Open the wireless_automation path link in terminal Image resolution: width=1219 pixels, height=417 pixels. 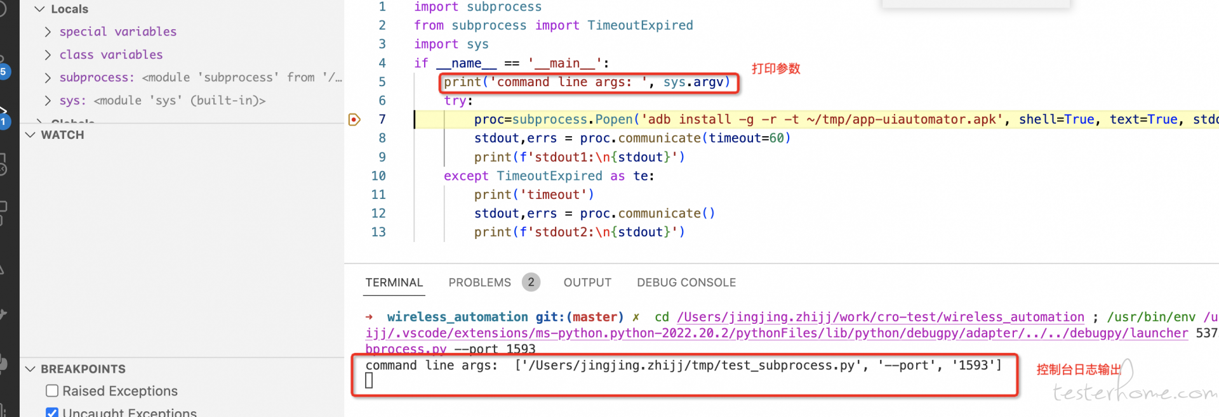[881, 317]
